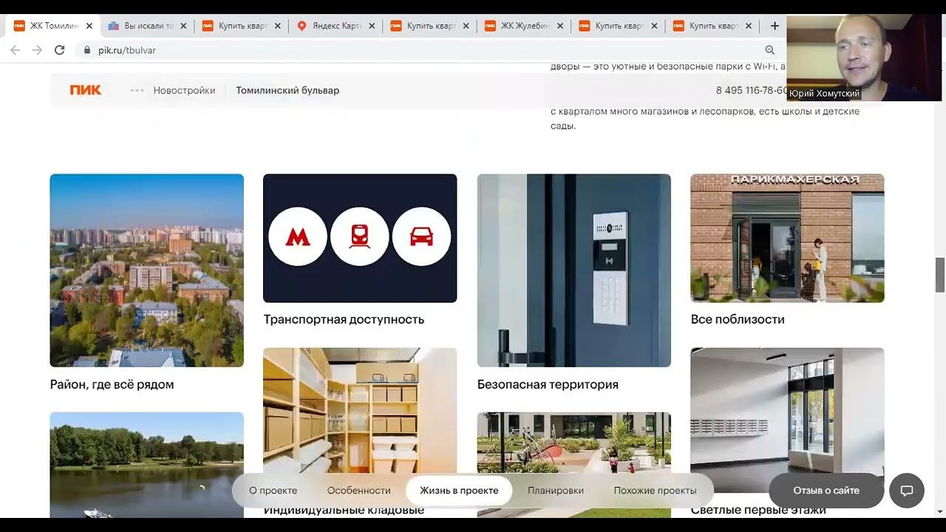Select Планировки in bottom navigation
The image size is (946, 532).
(x=556, y=491)
